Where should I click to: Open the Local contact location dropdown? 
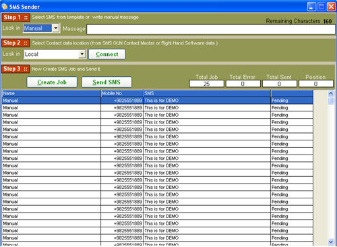pyautogui.click(x=82, y=54)
